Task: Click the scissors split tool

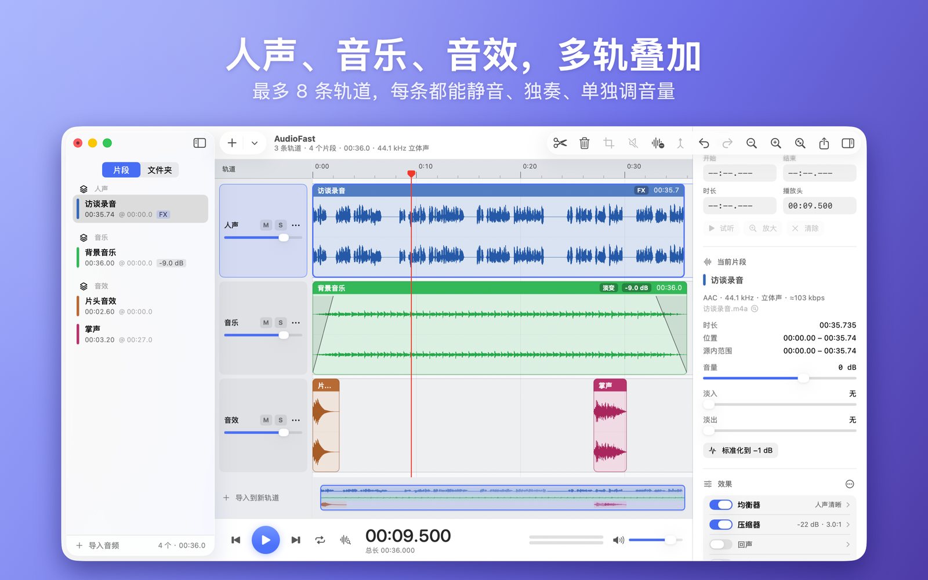Action: [560, 143]
